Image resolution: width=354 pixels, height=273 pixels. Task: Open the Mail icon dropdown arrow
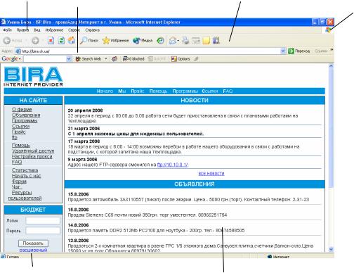(x=178, y=41)
